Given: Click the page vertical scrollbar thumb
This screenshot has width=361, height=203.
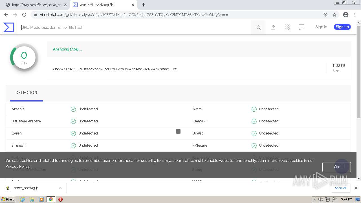Looking at the screenshot, I should click(358, 72).
